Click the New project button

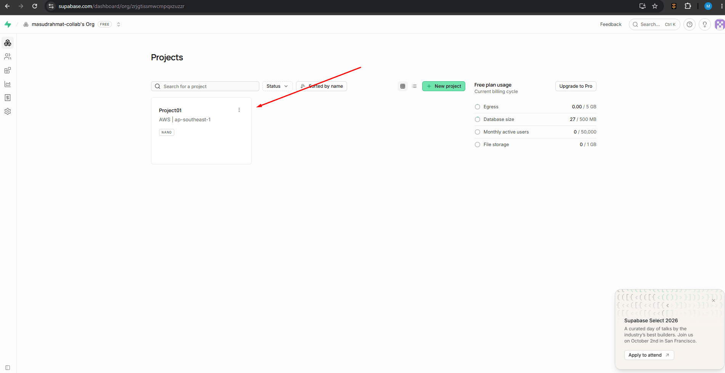point(444,86)
